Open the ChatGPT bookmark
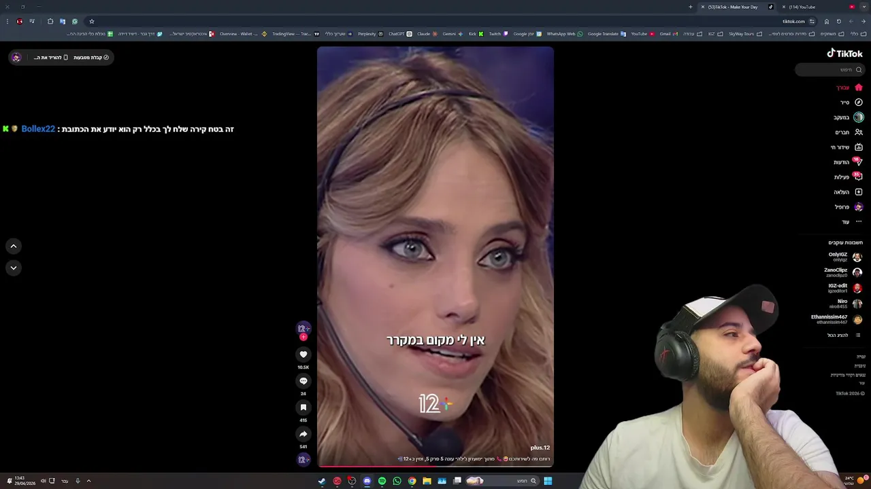 click(x=400, y=34)
